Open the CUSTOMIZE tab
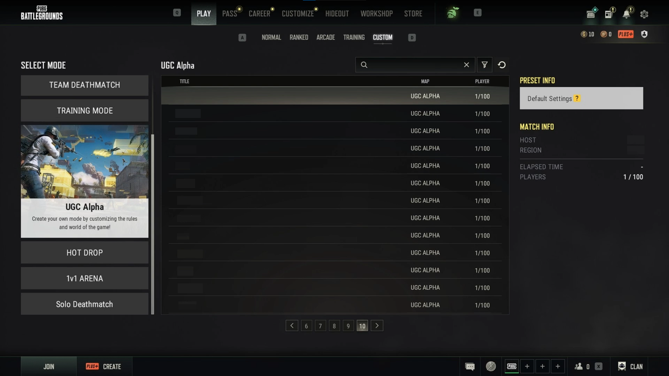This screenshot has height=376, width=669. pos(298,13)
